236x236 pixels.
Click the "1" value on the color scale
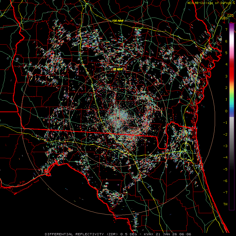tap(226, 99)
